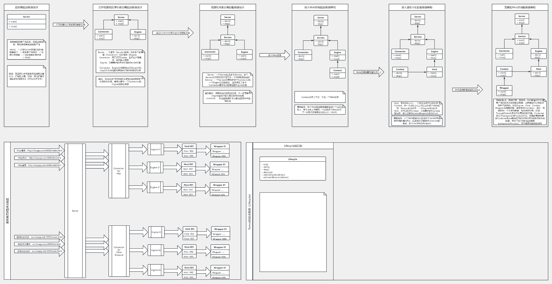
Task: Click the Wrapper class box with start() method
Action: tap(504, 91)
